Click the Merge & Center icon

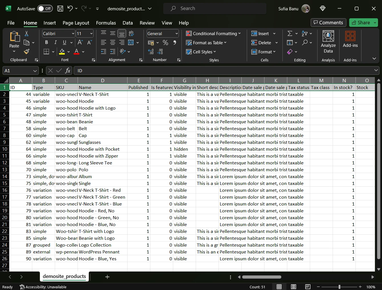click(x=131, y=43)
